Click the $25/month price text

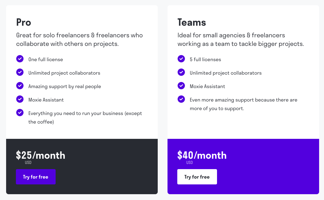pyautogui.click(x=41, y=155)
